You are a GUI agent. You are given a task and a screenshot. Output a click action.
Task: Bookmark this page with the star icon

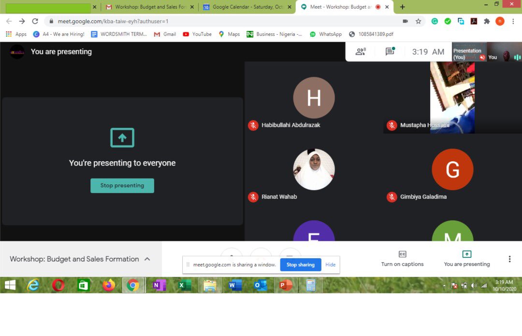pyautogui.click(x=419, y=21)
